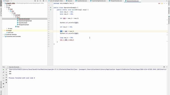Click Down the Stack Trace arrow
Image resolution: width=170 pixels, height=95 pixels.
coord(6,72)
